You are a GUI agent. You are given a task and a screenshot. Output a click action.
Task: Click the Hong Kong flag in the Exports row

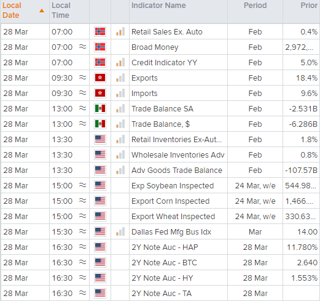pos(100,78)
